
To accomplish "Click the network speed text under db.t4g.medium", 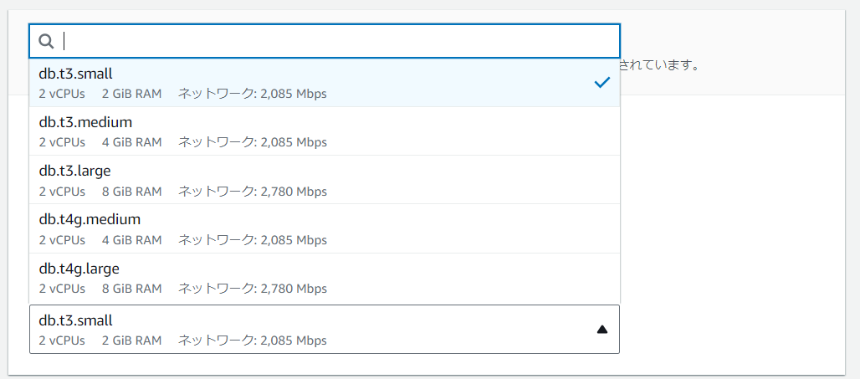I will click(253, 240).
